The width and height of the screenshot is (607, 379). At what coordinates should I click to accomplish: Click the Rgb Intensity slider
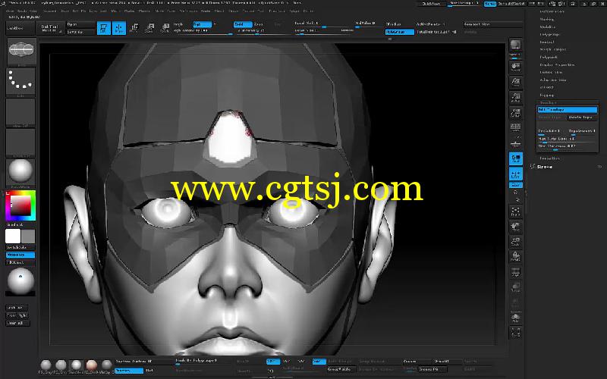tap(202, 31)
